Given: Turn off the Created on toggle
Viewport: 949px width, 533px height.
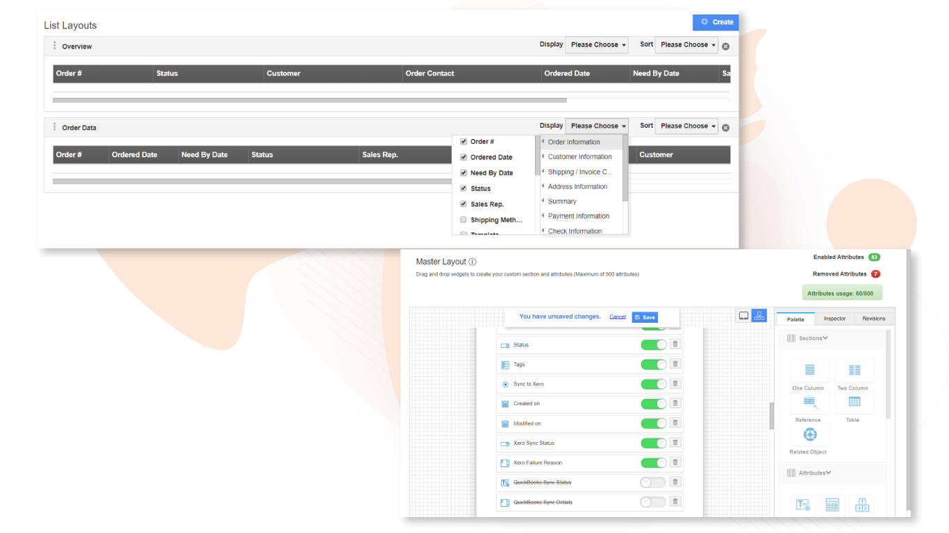Looking at the screenshot, I should tap(653, 404).
